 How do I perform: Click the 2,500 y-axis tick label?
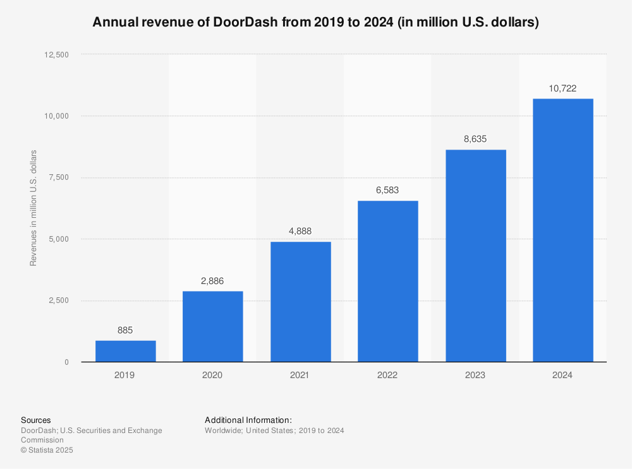point(59,300)
